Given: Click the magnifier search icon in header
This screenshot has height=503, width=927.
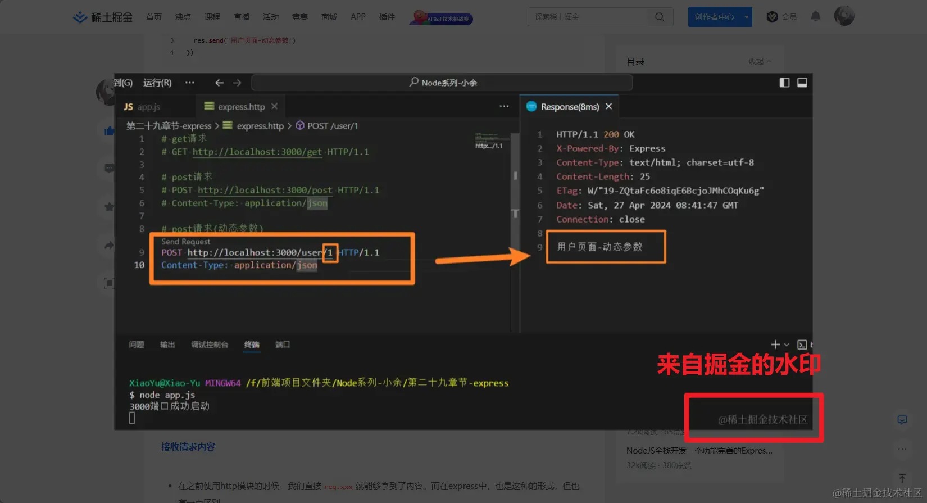Looking at the screenshot, I should click(660, 17).
